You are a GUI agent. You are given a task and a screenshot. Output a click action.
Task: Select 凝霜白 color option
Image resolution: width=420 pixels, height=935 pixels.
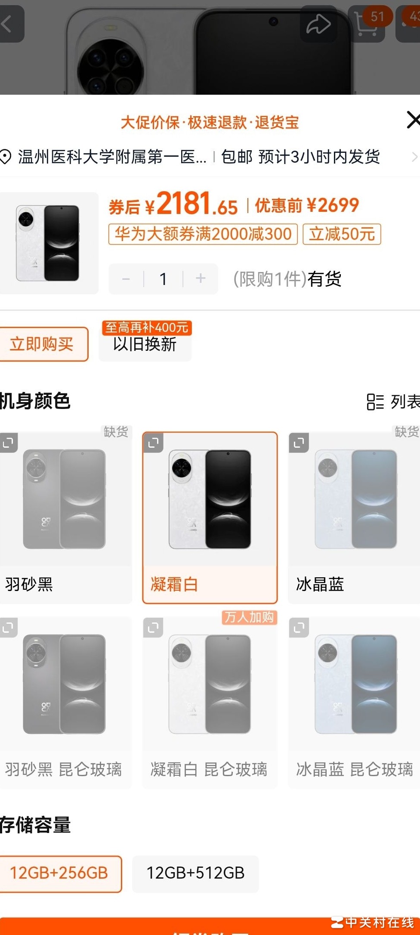210,518
